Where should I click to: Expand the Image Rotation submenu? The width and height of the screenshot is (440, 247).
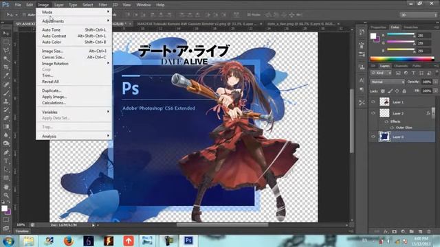coord(74,64)
